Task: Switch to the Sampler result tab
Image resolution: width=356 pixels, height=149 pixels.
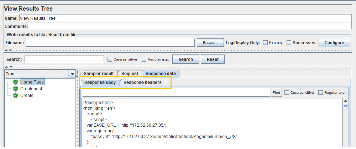Action: click(x=99, y=73)
